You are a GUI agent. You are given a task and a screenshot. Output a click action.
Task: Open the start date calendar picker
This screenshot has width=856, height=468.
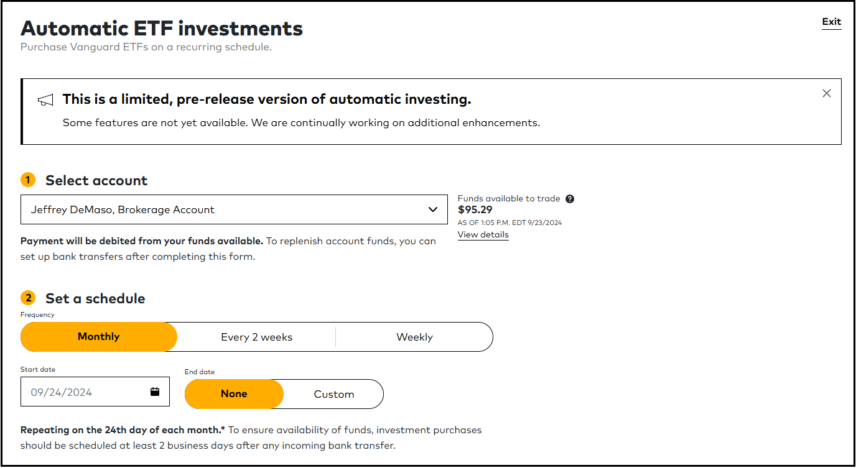[x=155, y=392]
